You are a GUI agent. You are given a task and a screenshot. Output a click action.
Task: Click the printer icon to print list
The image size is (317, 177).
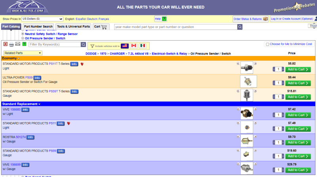pos(11,44)
